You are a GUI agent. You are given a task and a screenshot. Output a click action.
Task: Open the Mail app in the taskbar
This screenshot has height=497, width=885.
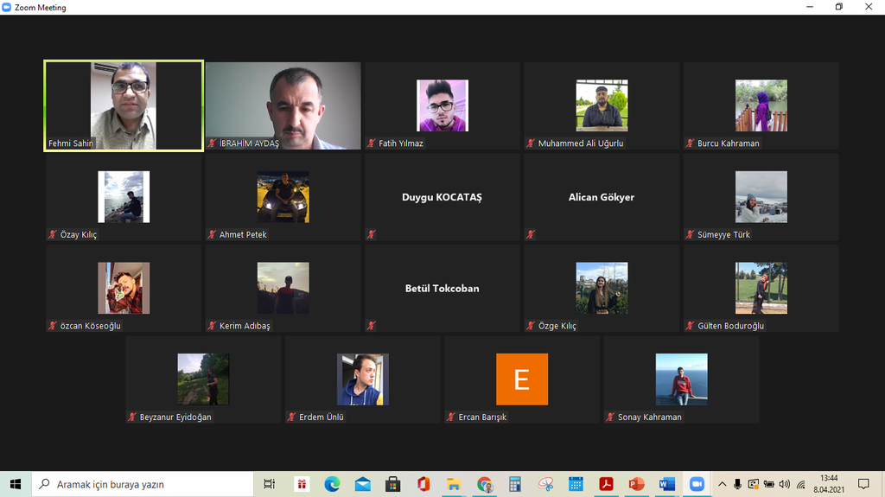tap(362, 484)
